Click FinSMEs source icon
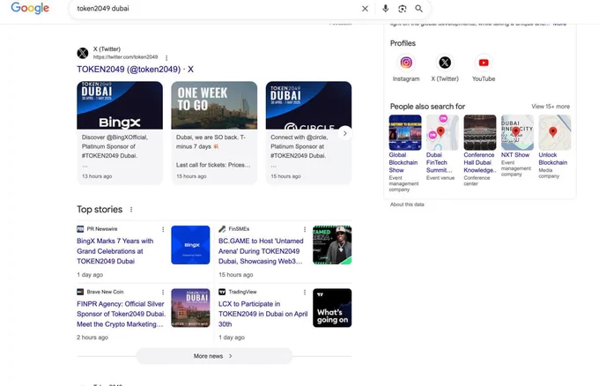 (x=222, y=229)
